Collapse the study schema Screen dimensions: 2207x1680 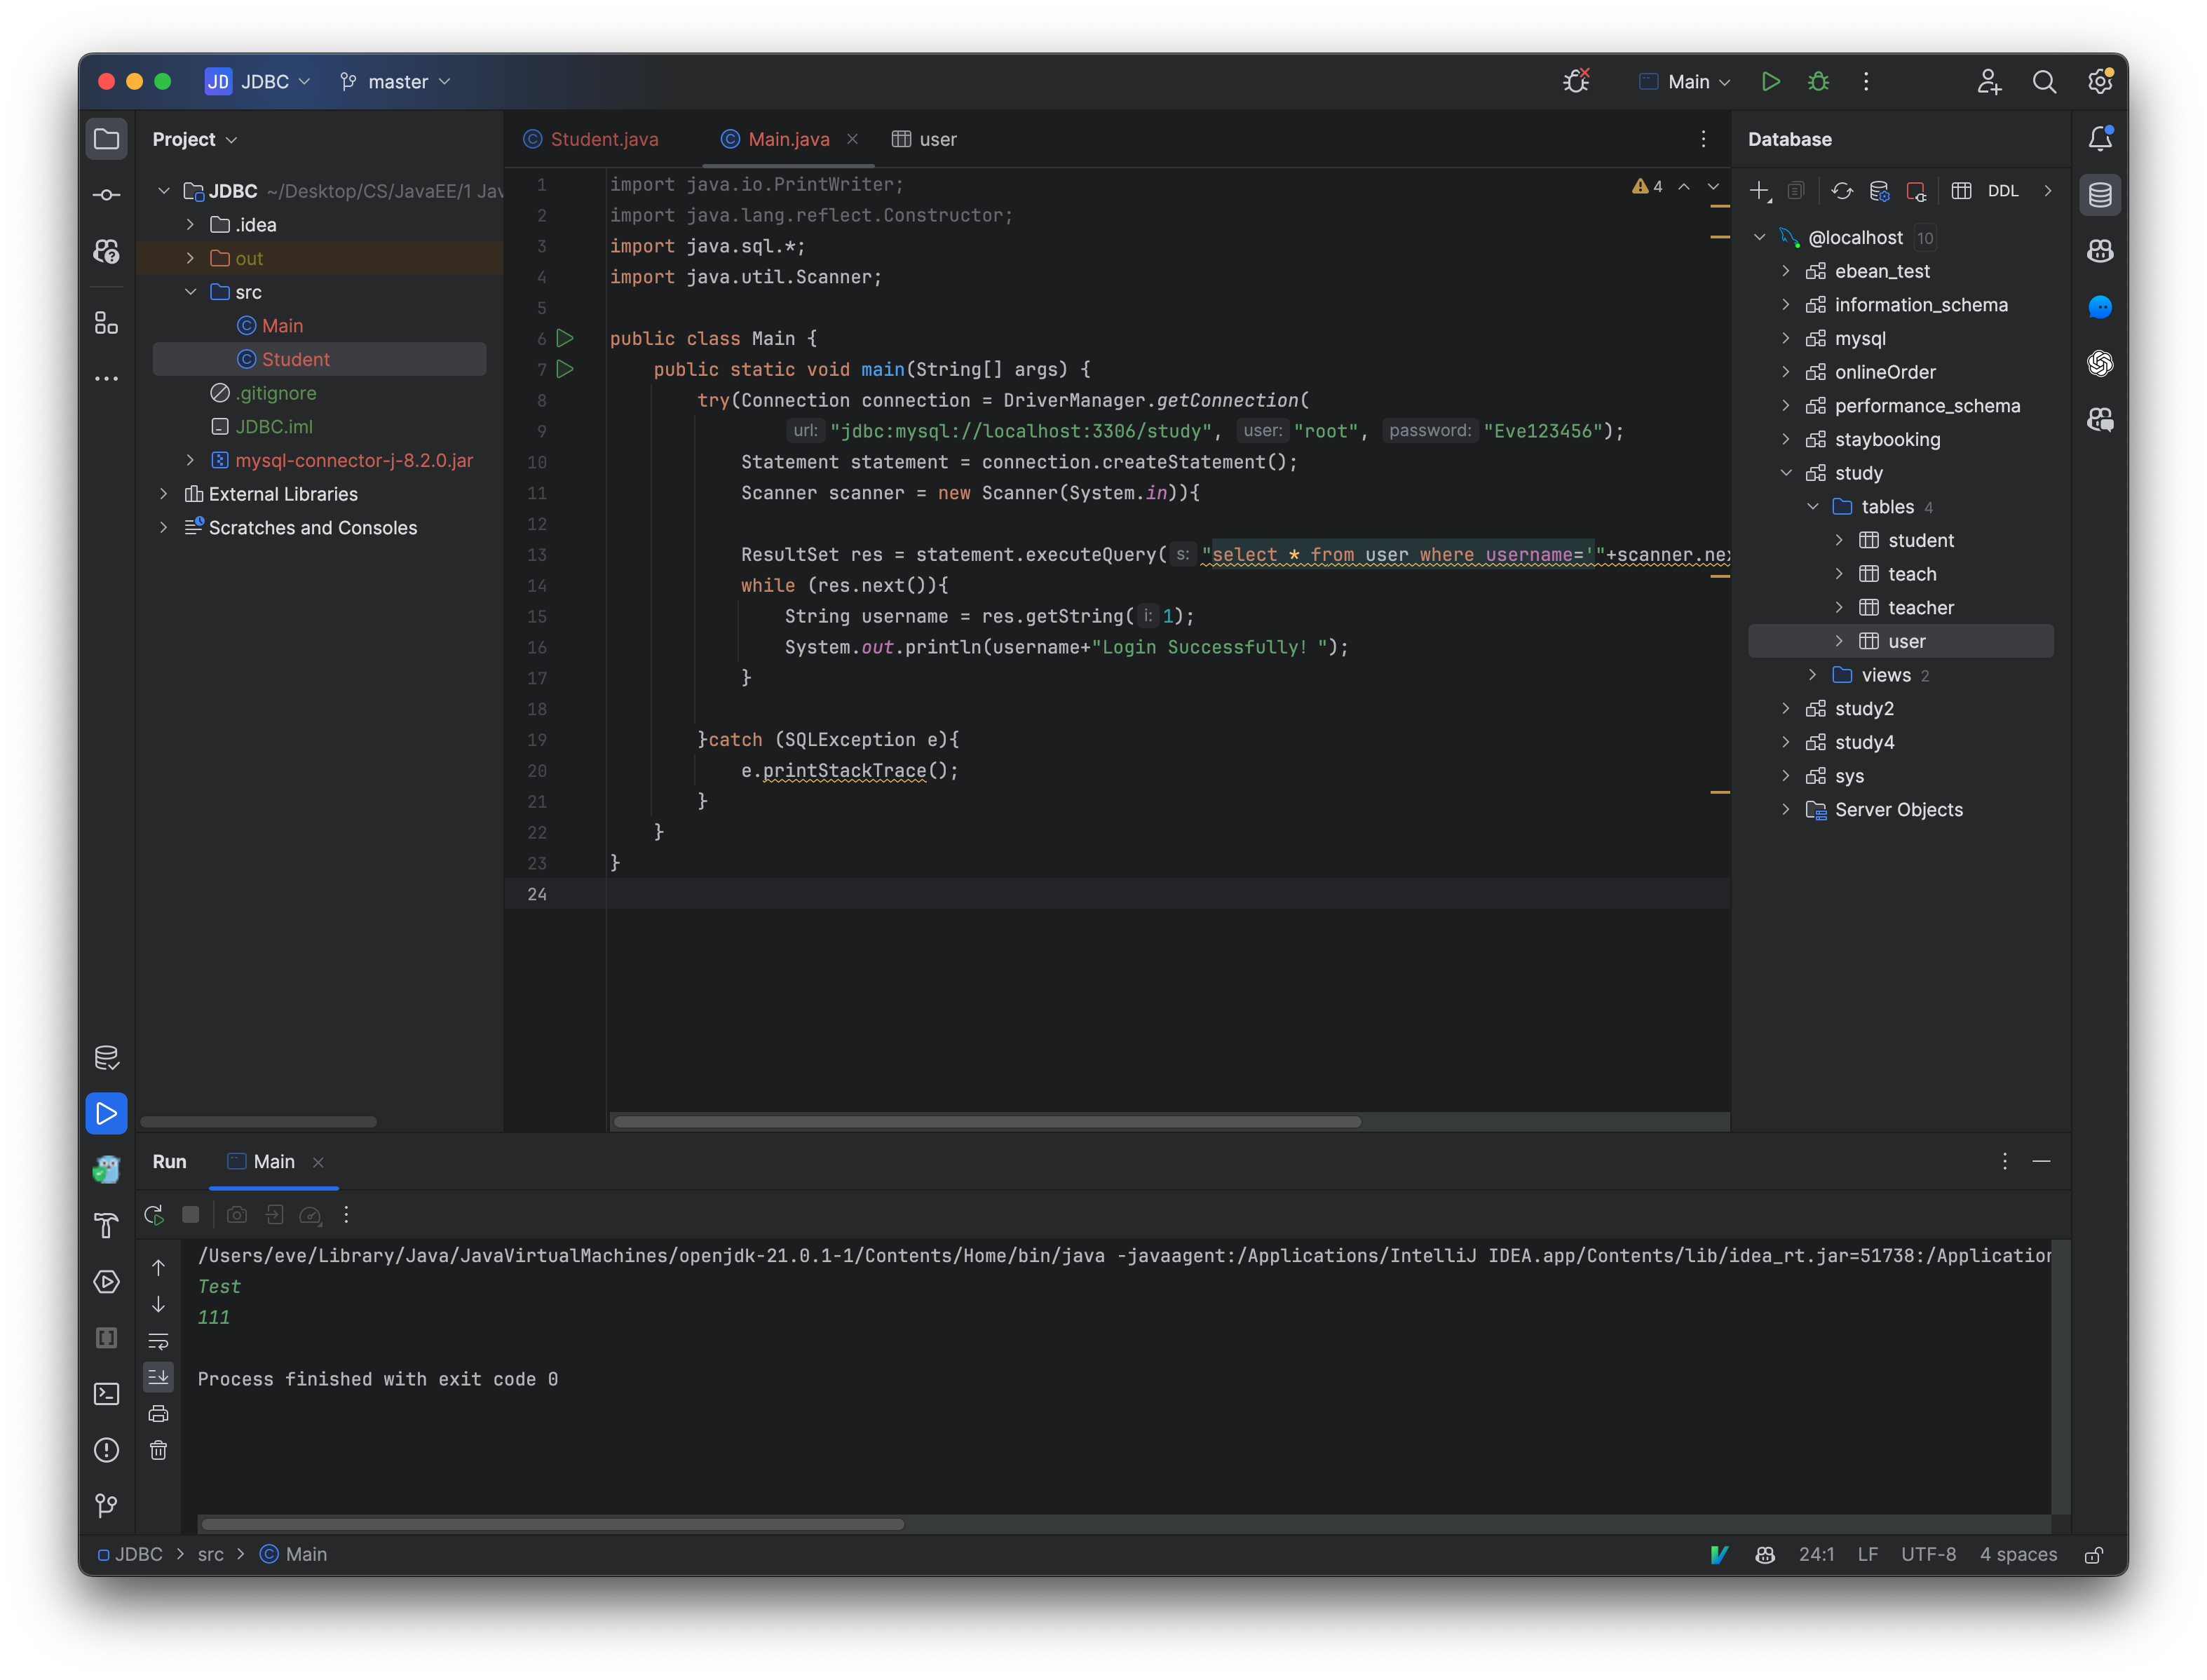(x=1786, y=473)
